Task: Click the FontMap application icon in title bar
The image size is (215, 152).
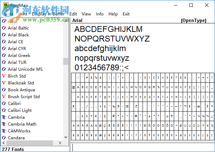Action: 6,5
